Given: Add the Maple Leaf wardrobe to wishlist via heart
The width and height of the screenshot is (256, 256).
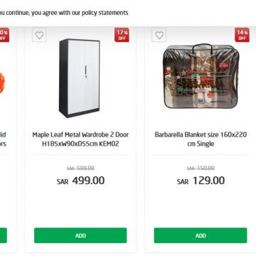Looking at the screenshot, I should coord(39,35).
